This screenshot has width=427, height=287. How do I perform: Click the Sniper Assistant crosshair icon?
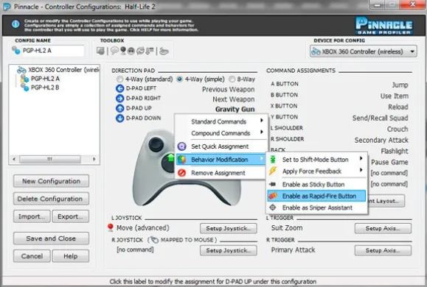273,208
